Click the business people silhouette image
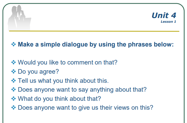 19,18
